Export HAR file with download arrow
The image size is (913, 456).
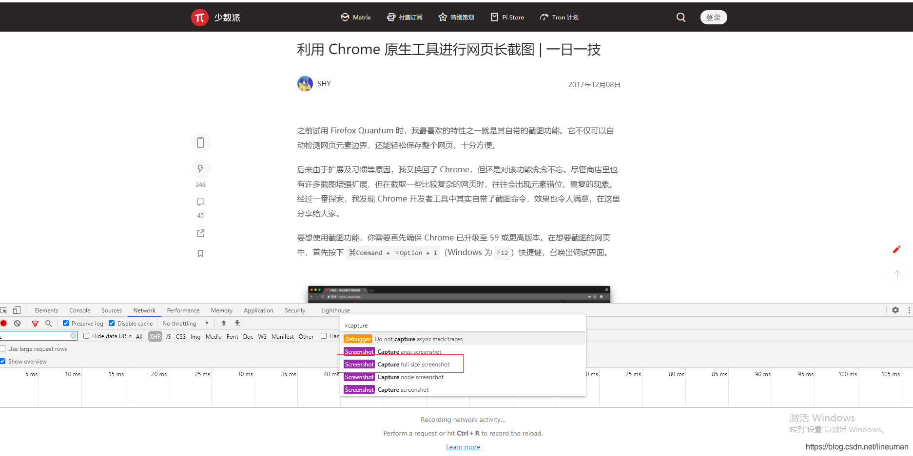pyautogui.click(x=237, y=323)
